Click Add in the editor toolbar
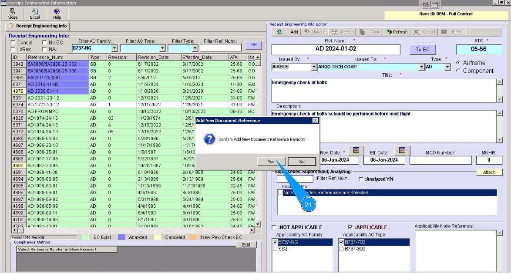The height and width of the screenshot is (274, 511). point(294,32)
